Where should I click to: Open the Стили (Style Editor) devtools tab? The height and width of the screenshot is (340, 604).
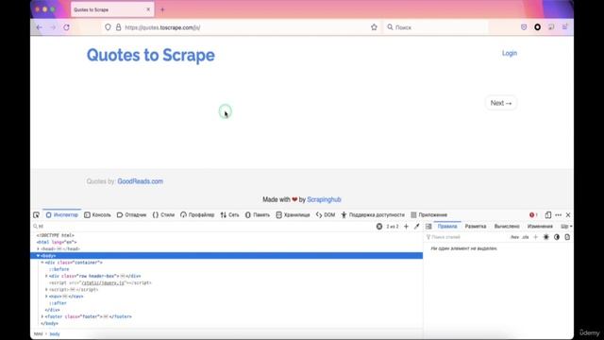(163, 214)
